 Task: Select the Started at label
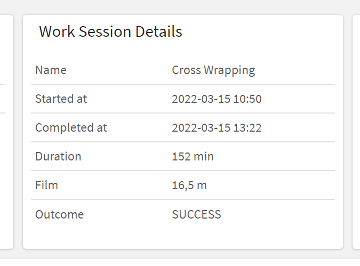point(61,99)
